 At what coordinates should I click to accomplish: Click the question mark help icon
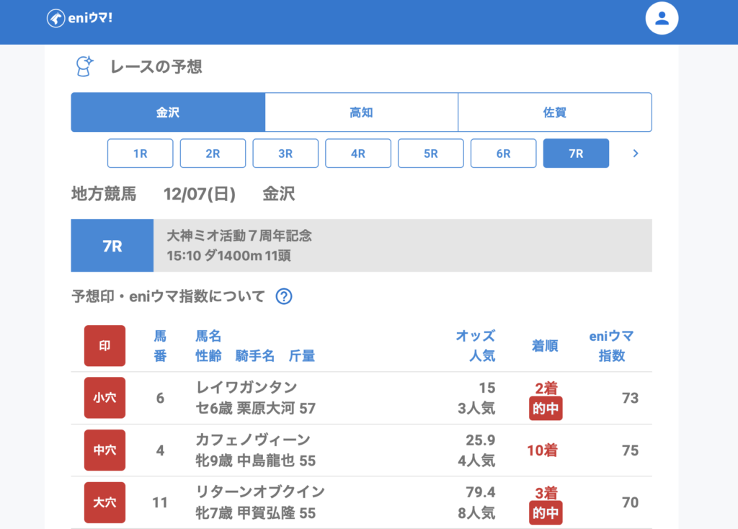[284, 296]
